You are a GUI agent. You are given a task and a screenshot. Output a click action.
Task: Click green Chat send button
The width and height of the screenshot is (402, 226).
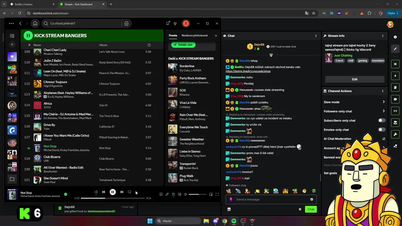tap(311, 209)
